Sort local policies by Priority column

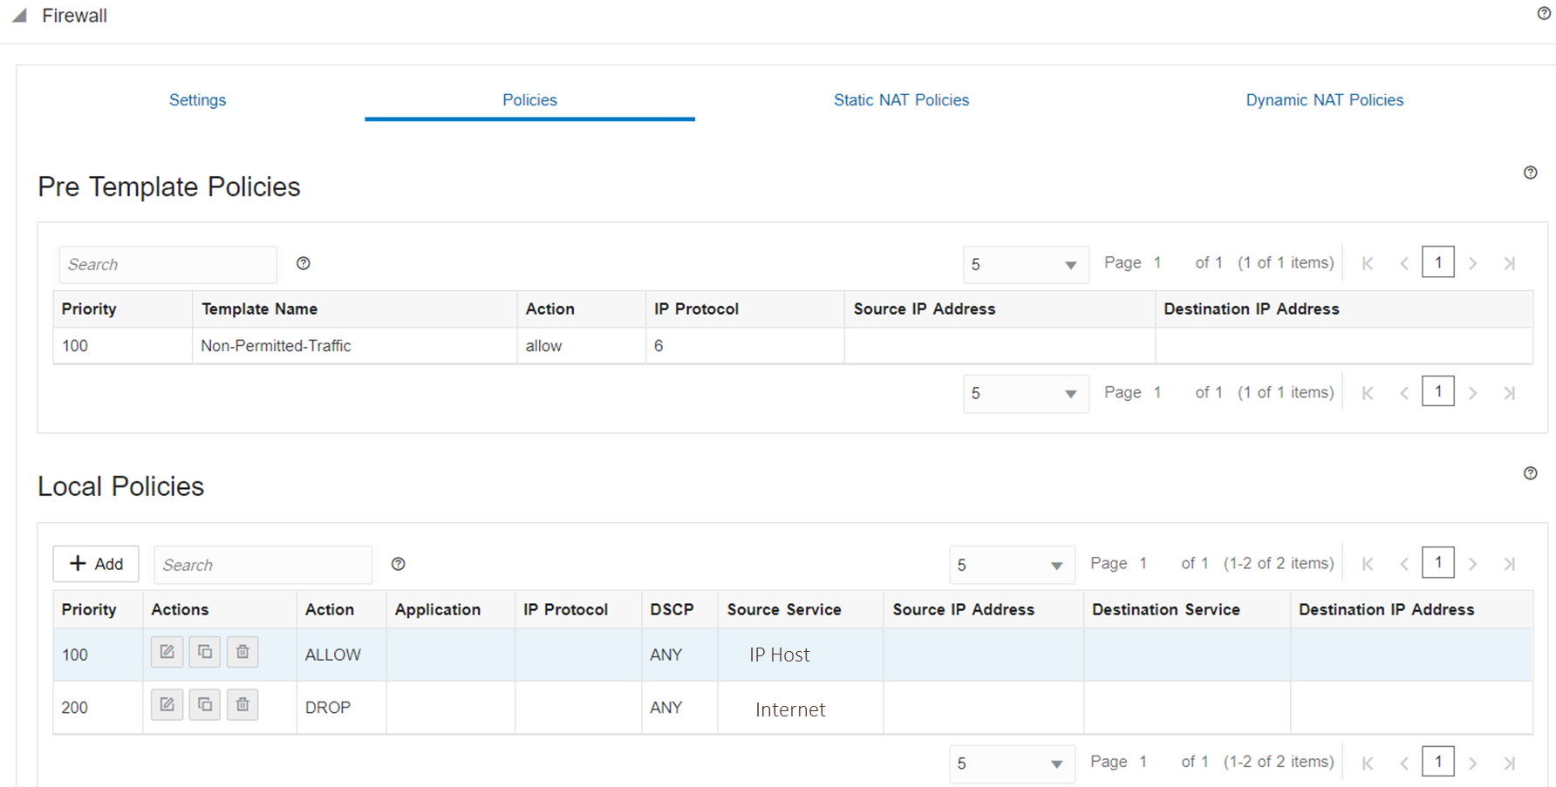[89, 609]
